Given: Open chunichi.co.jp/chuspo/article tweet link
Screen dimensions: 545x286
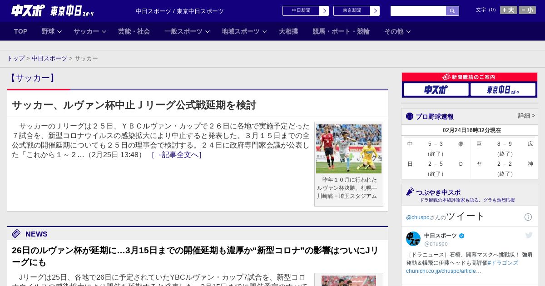Looking at the screenshot, I should coord(444,271).
